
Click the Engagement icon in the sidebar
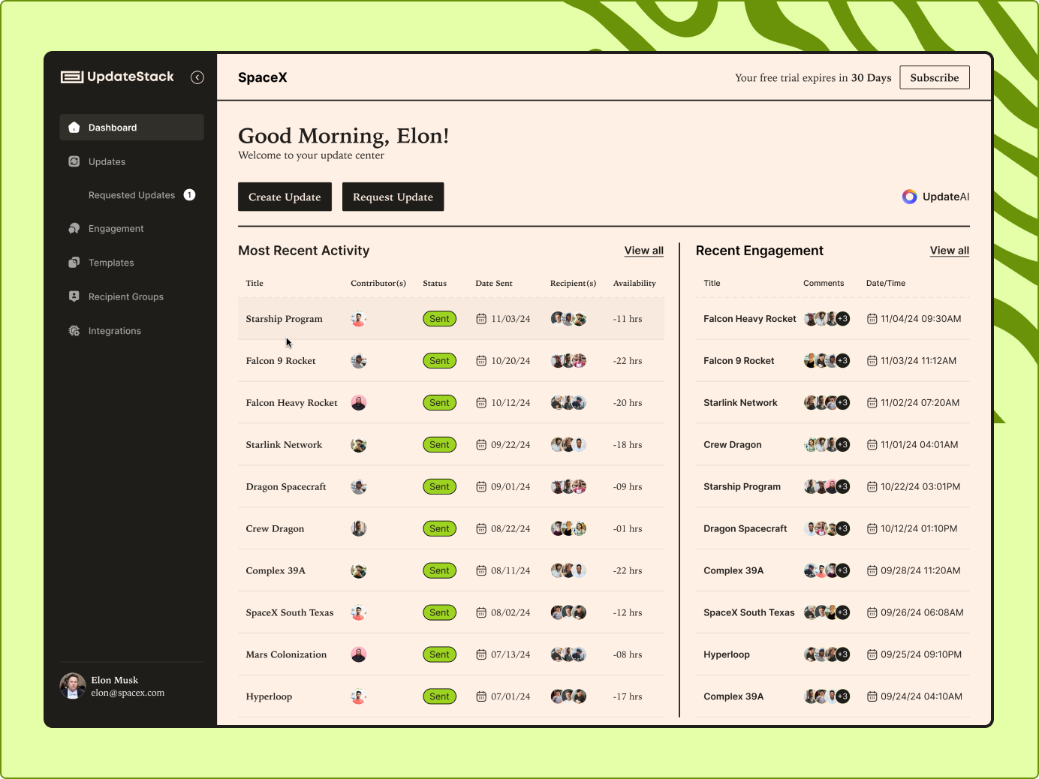pos(74,229)
